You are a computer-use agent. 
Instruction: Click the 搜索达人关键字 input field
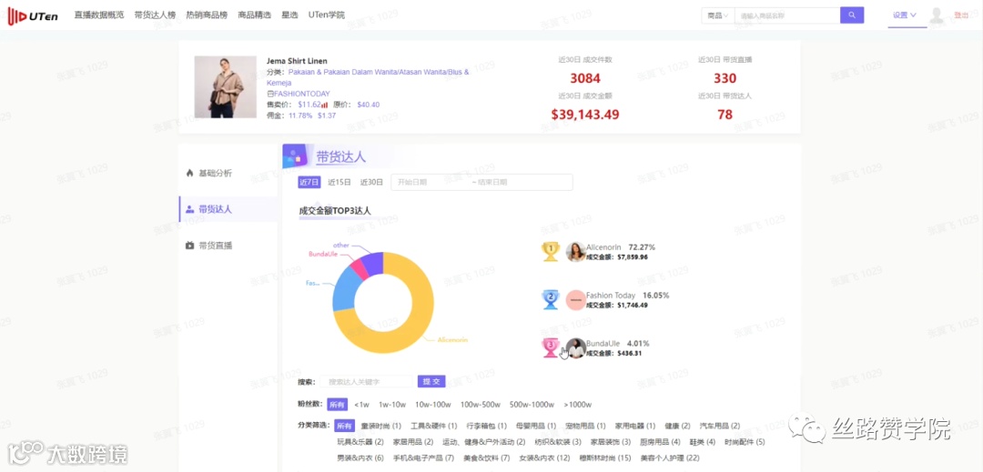[x=367, y=381]
